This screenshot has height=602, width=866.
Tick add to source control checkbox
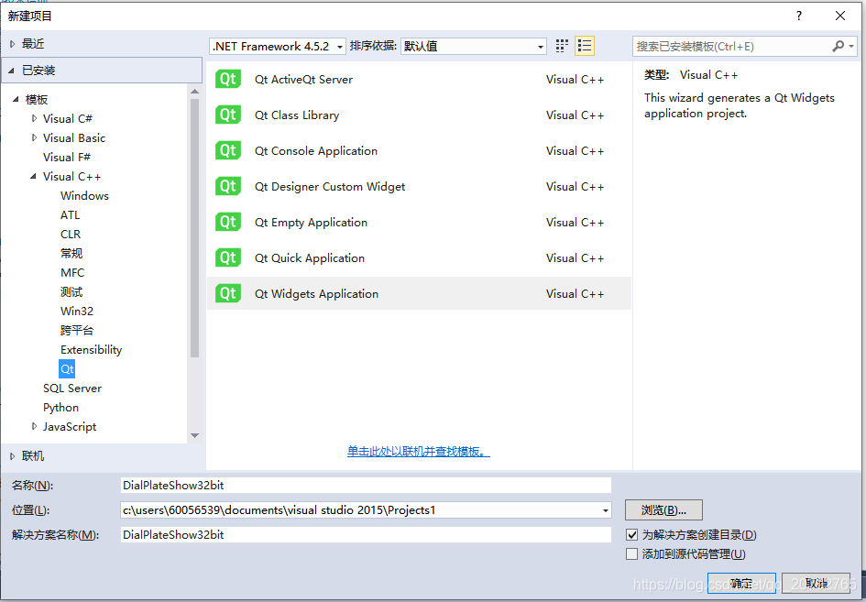(631, 554)
